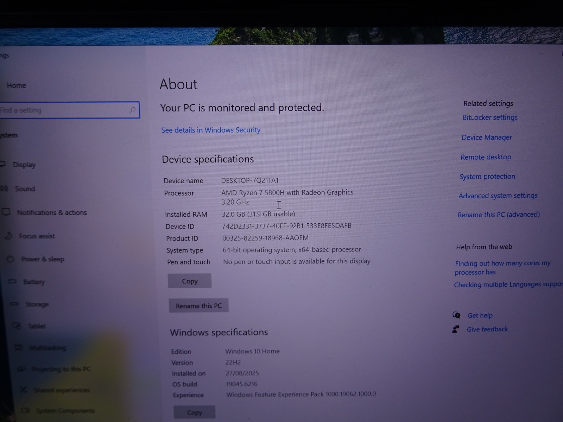Select the 32.0 GB installed RAM value

click(x=258, y=214)
